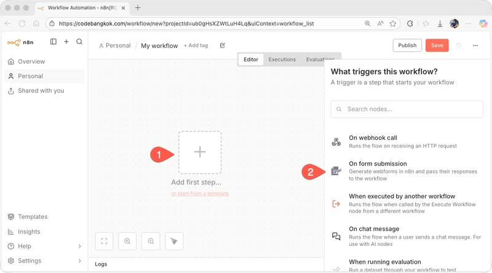Switch to the Executions tab
Screen dimensions: 492x273
282,60
